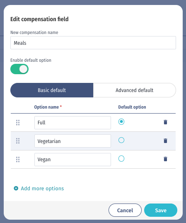
Task: Edit the Vegetarian option name field
Action: [x=72, y=141]
